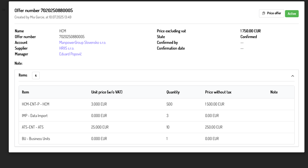Click the Offer number 7020250880005 heading
308x168 pixels.
click(x=44, y=10)
